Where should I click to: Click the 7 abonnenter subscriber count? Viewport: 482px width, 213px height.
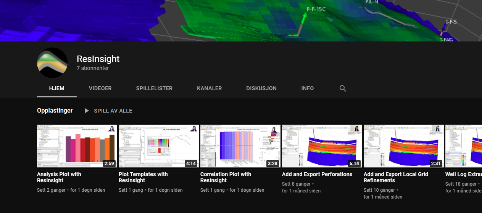[x=93, y=68]
